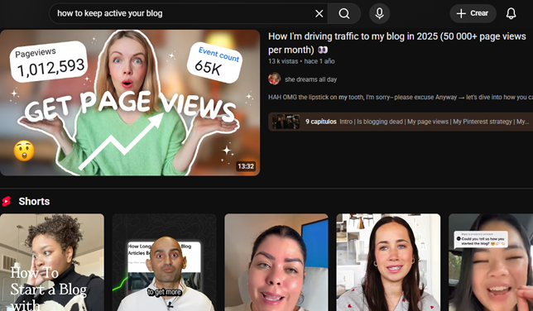This screenshot has width=533, height=311.
Task: Open the 'to get more' bald man short
Action: (164, 262)
